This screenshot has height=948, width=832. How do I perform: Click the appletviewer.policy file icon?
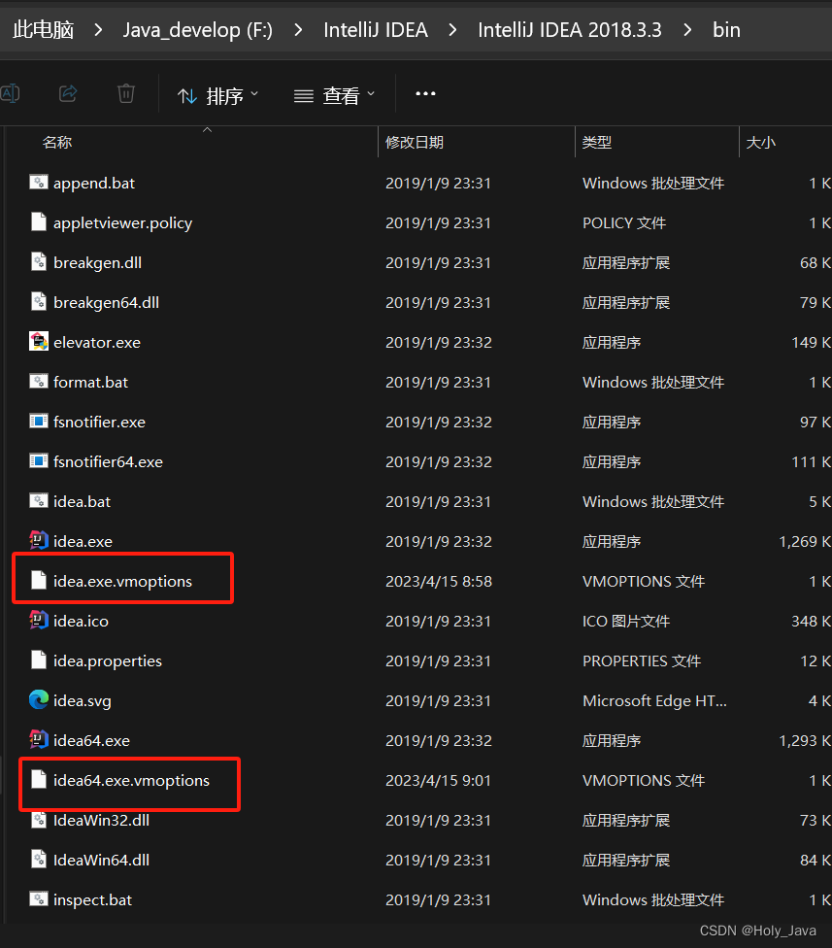[x=39, y=221]
